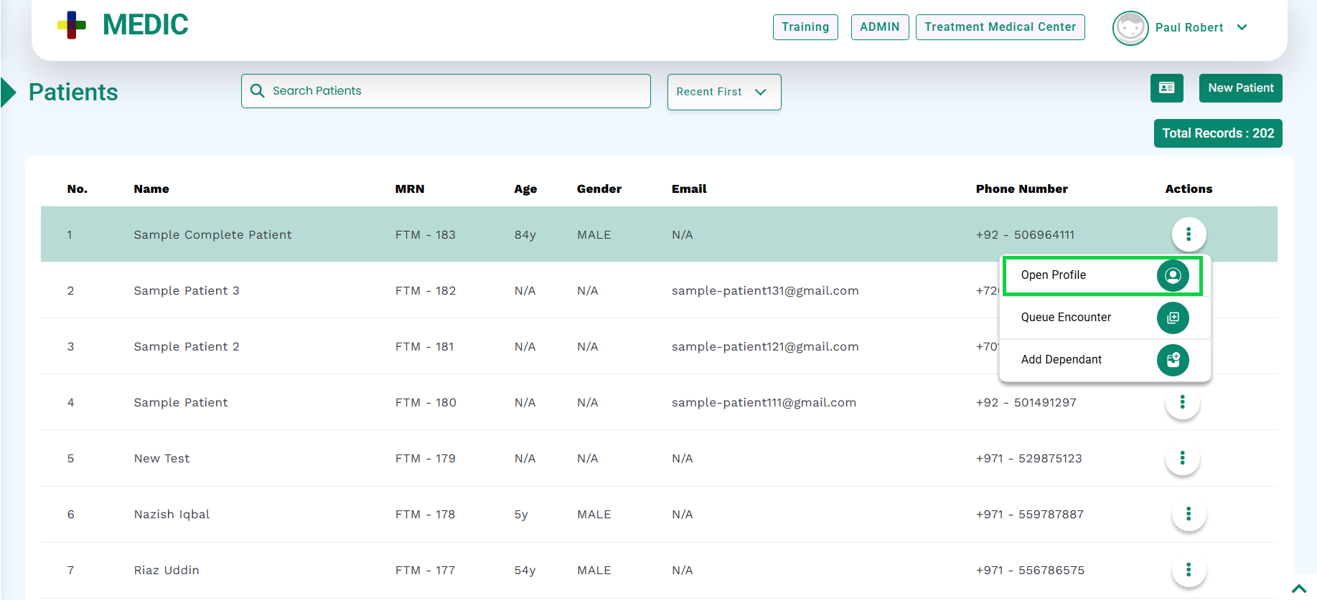
Task: Click the scroll-to-top chevron arrow
Action: pos(1298,589)
